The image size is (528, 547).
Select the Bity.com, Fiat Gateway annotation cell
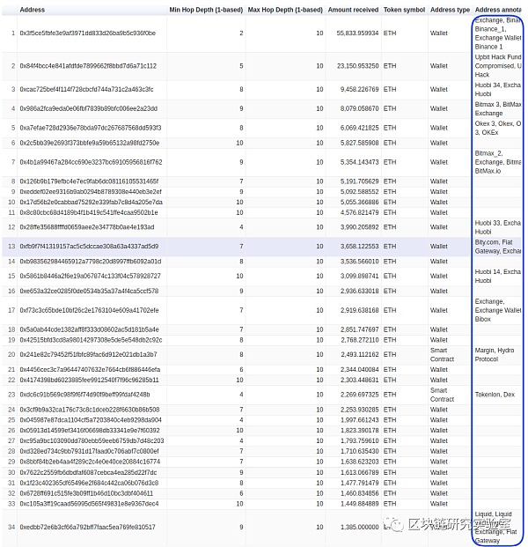tap(497, 247)
